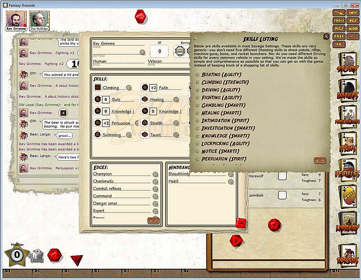This screenshot has height=280, width=361.
Task: Toggle the Command edge link circle
Action: coord(155,196)
